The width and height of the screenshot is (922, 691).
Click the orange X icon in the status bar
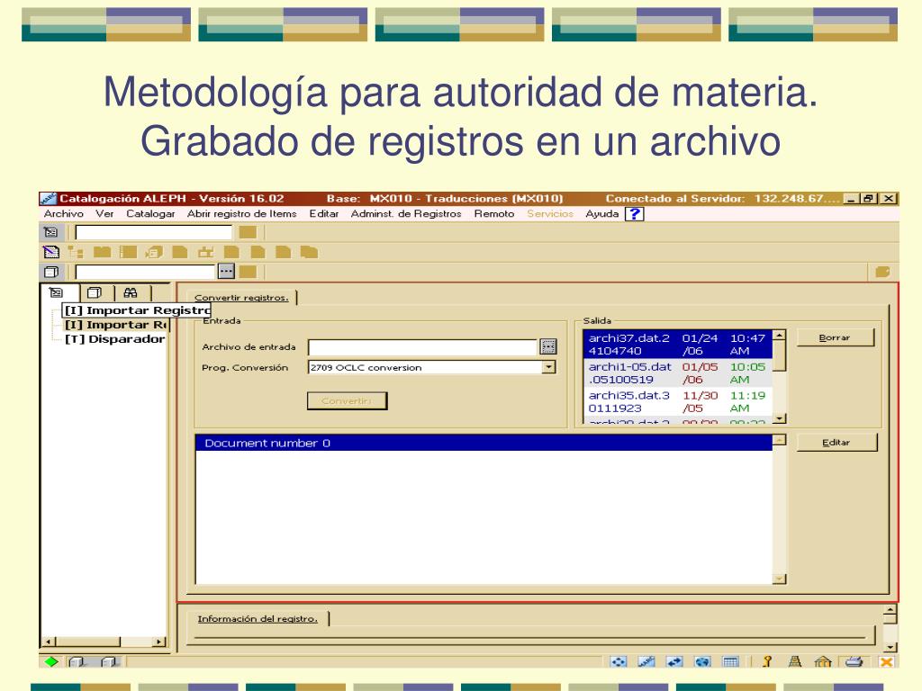tap(886, 661)
